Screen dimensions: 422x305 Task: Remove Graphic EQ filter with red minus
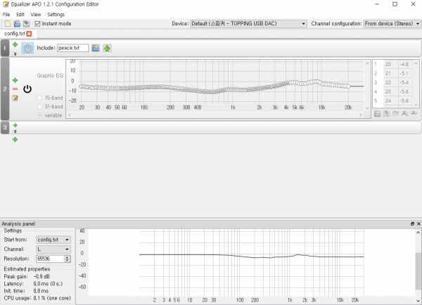[x=15, y=89]
